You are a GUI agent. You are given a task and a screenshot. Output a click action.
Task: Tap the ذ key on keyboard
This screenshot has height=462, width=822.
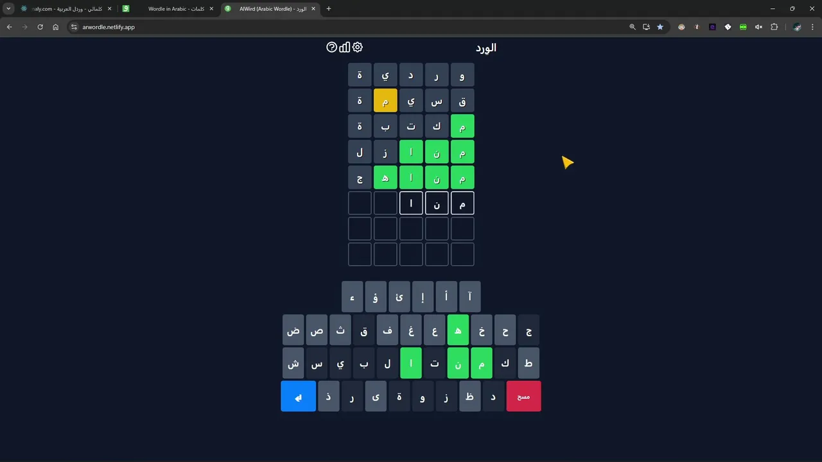click(328, 396)
